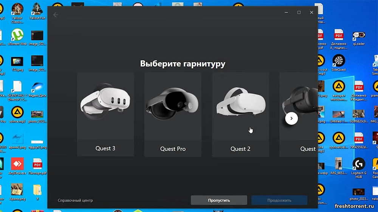Image resolution: width=378 pixels, height=212 pixels.
Task: Show more headsets with the round arrow
Action: click(291, 118)
